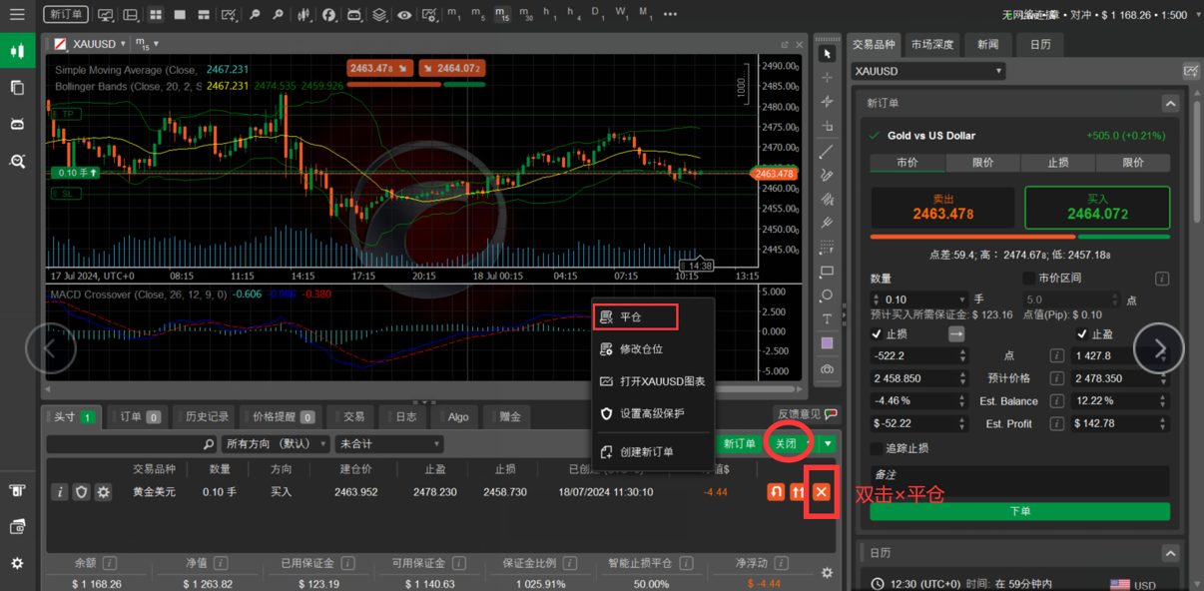Select the m1 timeframe
1204x591 pixels.
453,15
